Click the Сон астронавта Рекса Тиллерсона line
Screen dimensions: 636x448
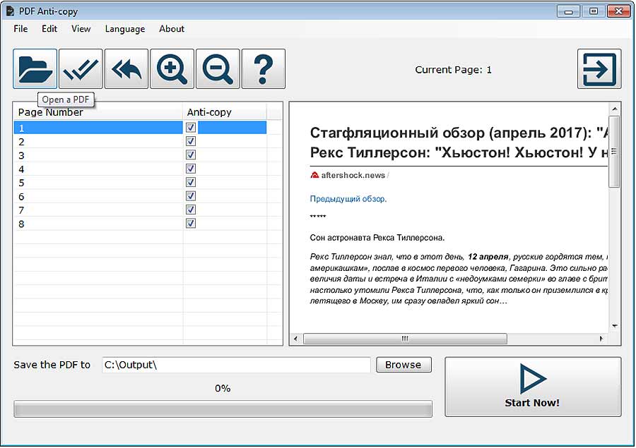[377, 238]
